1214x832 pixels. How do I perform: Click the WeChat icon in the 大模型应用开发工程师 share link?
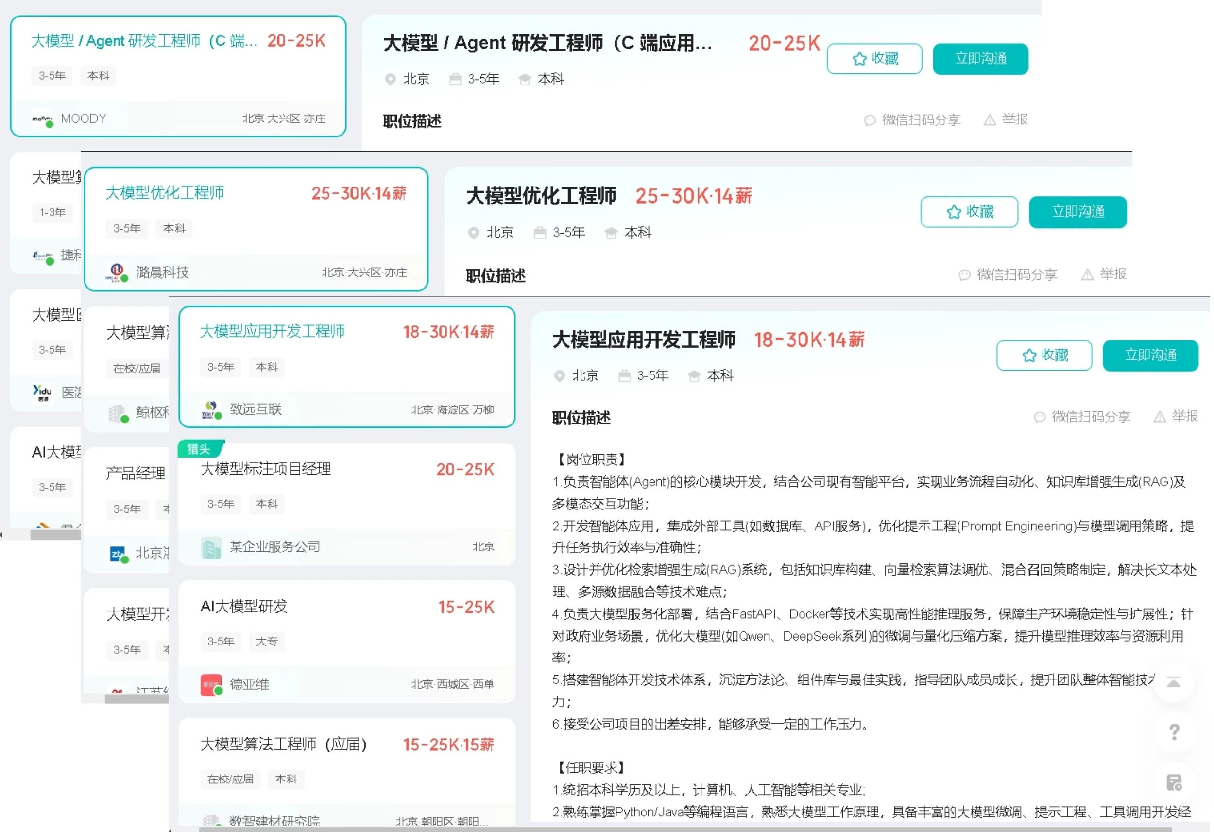(1040, 416)
